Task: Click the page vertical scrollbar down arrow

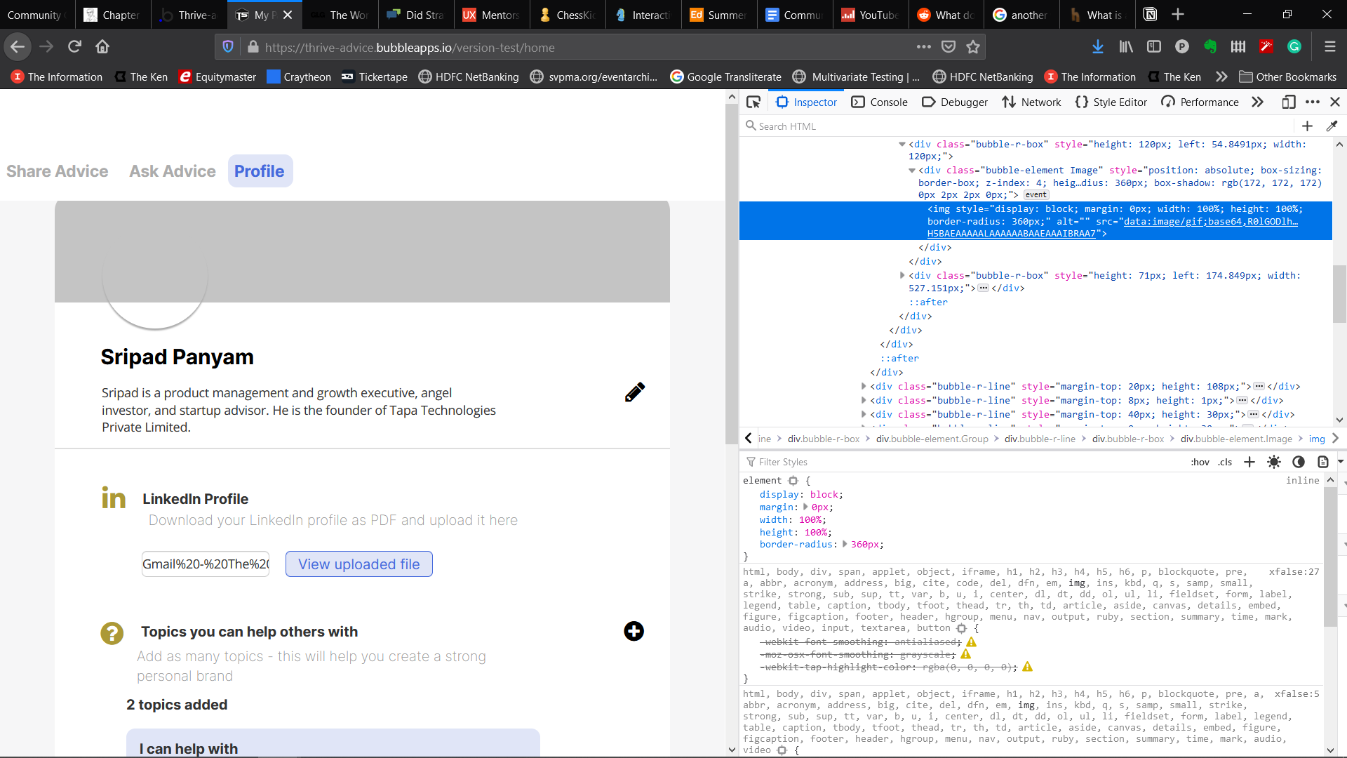Action: pos(732,750)
